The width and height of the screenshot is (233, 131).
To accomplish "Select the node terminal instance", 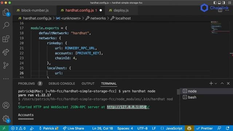I will [206, 91].
